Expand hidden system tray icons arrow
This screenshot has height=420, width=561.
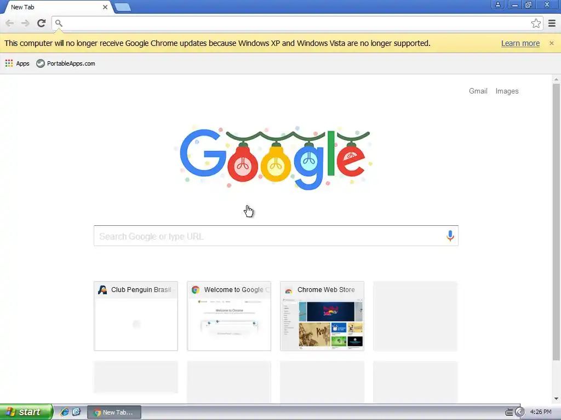click(x=519, y=412)
